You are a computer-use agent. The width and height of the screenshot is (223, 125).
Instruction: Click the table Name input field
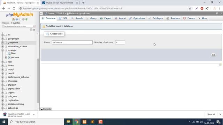[72, 42]
